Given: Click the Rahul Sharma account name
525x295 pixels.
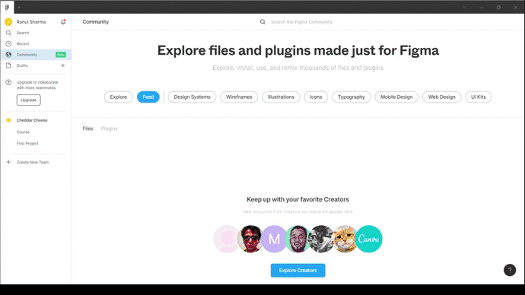Looking at the screenshot, I should [31, 22].
